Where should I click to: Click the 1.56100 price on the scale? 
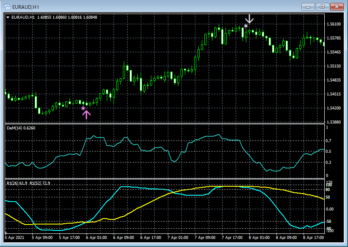click(x=334, y=24)
